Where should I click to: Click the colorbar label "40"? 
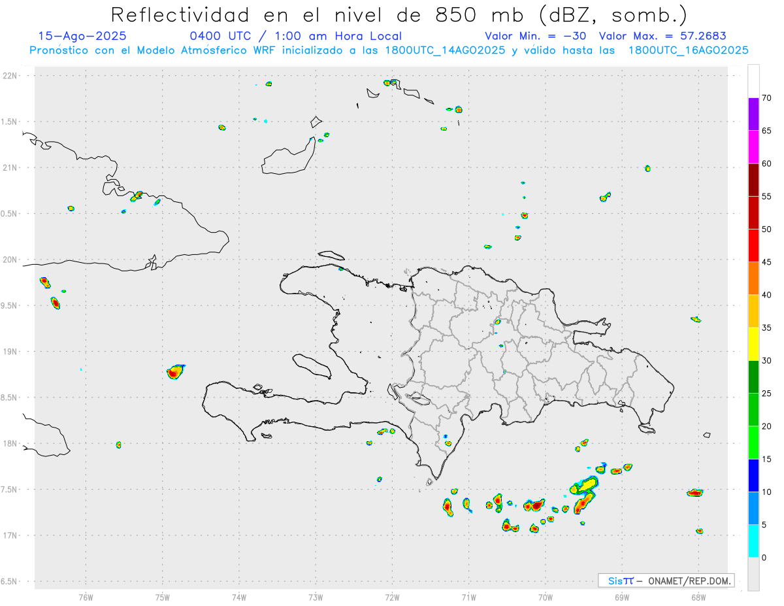point(767,295)
